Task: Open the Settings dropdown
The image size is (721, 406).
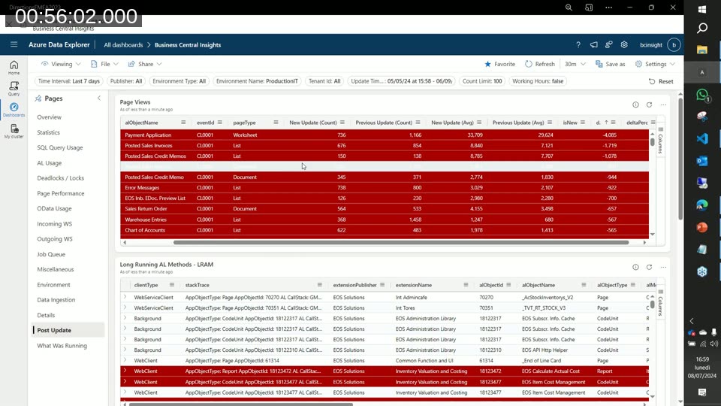Action: [655, 64]
